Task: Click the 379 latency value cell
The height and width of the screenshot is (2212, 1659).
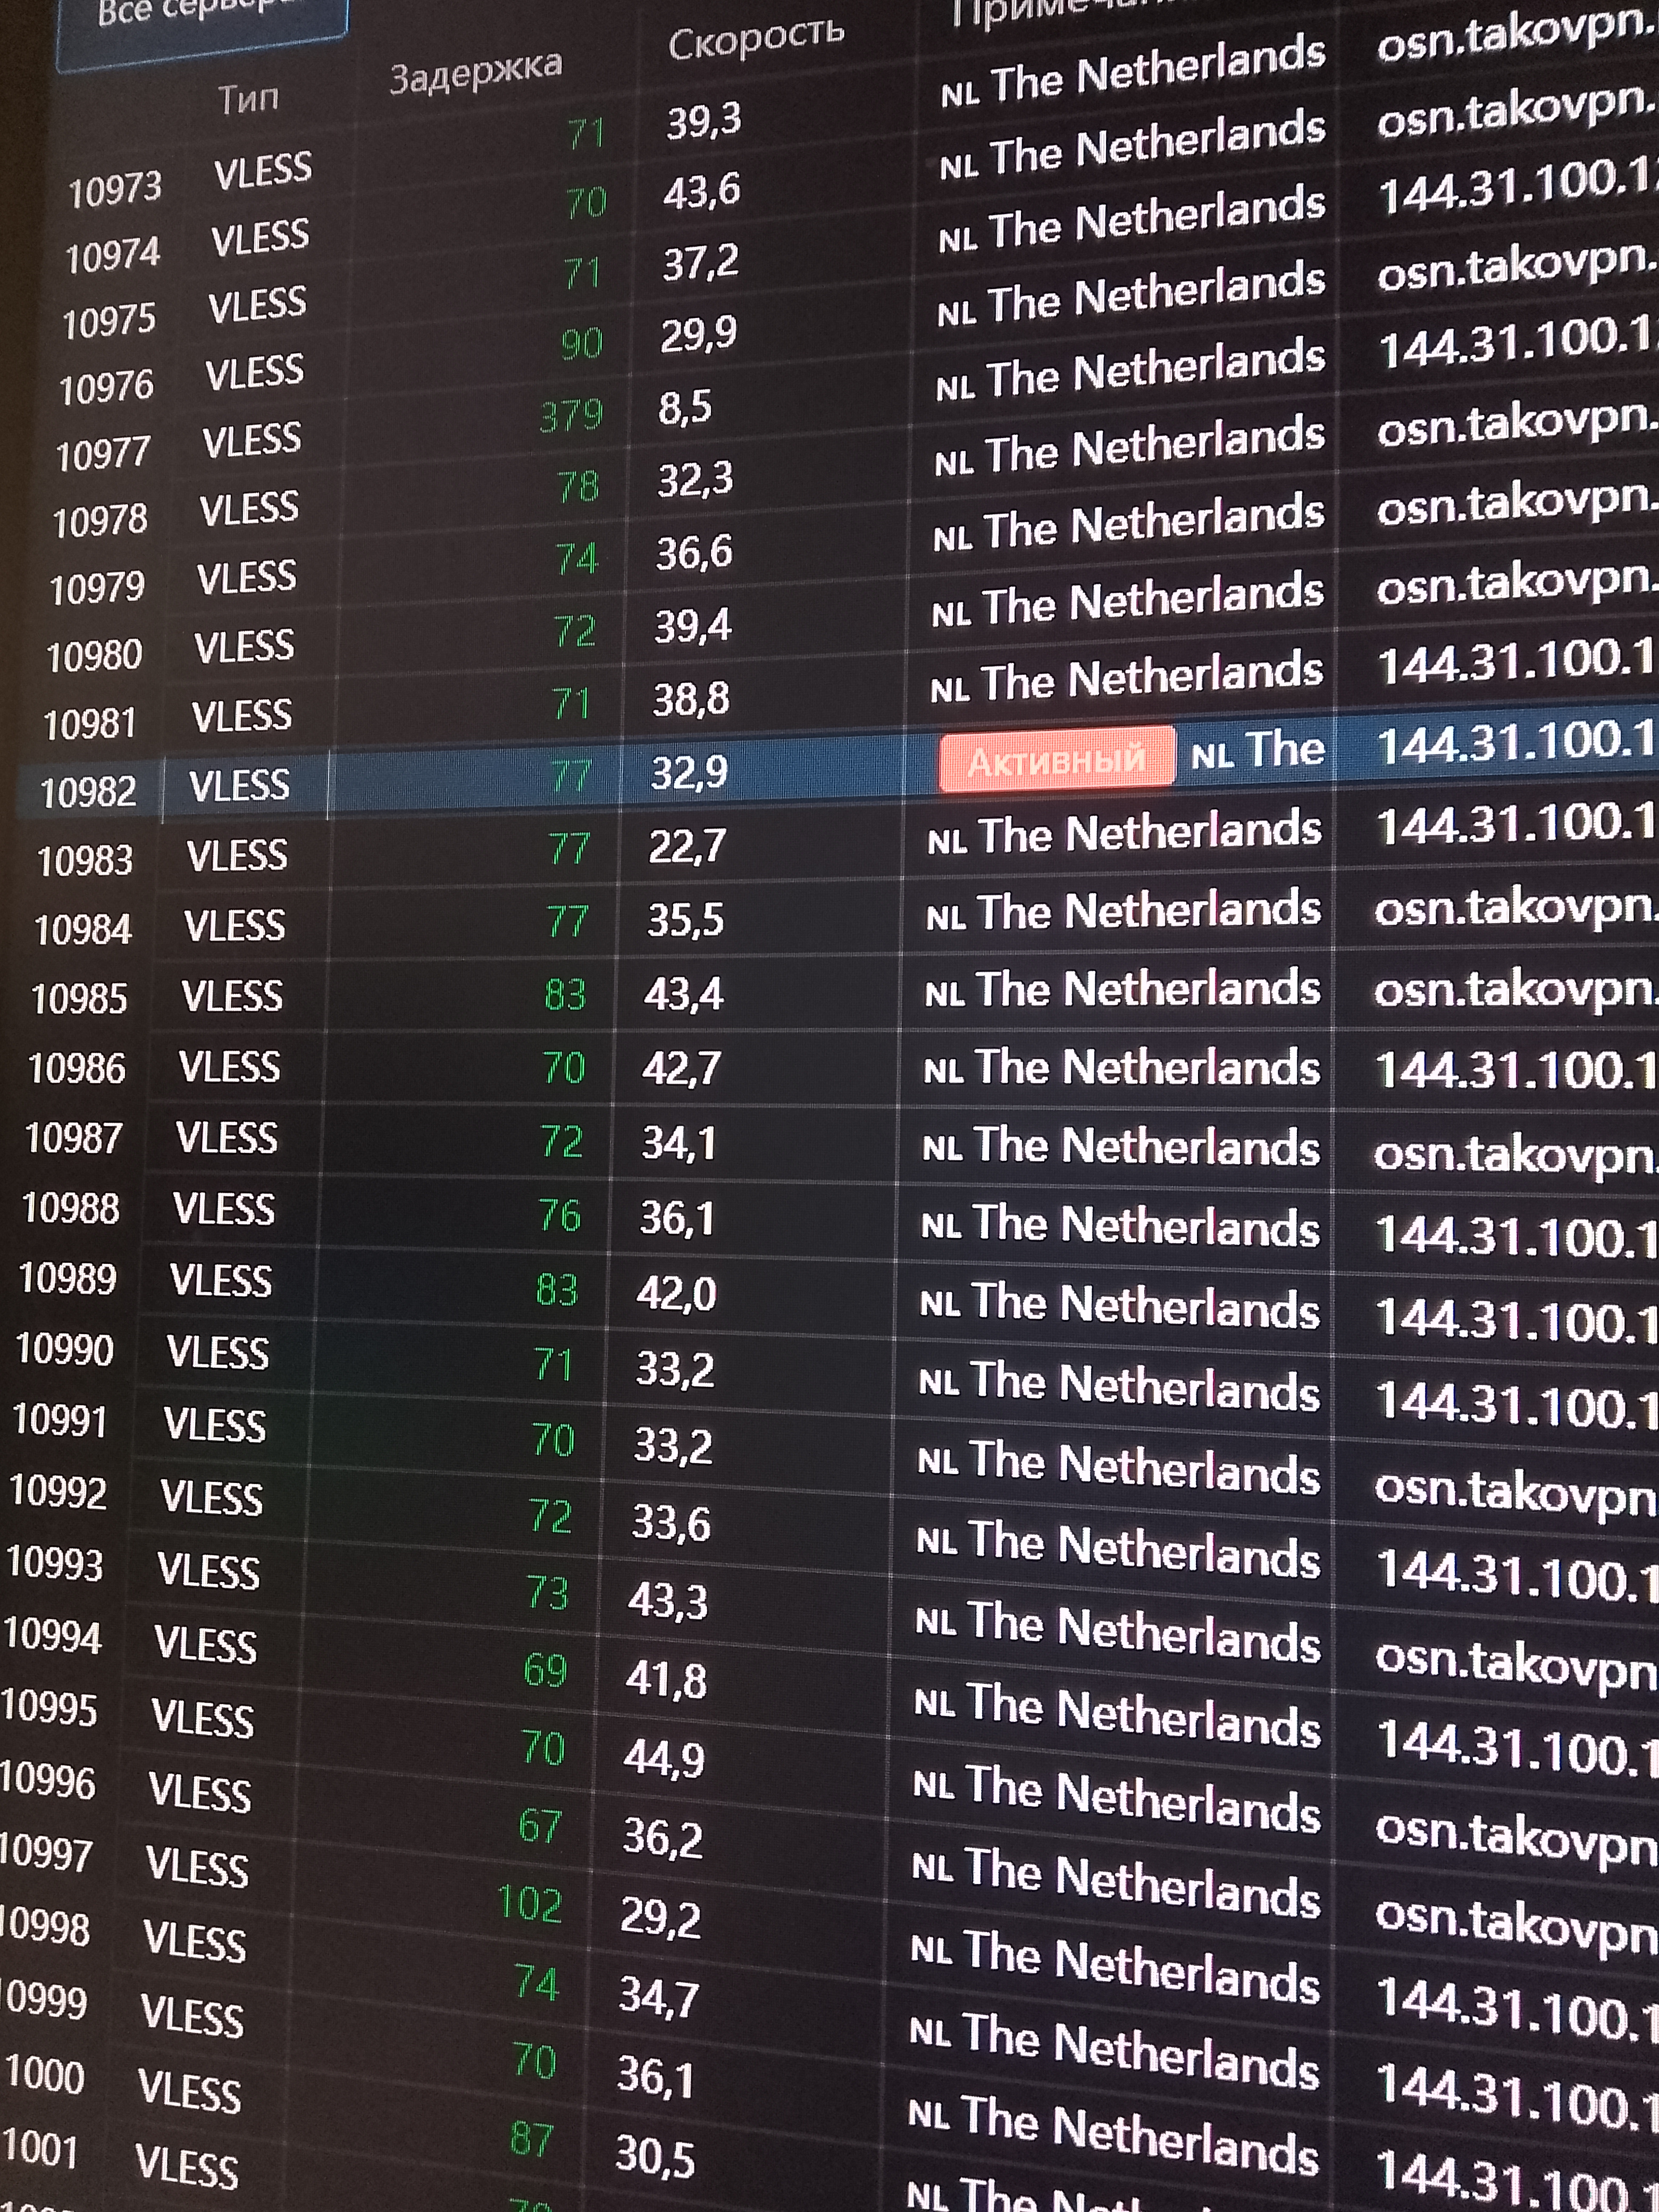Action: click(571, 415)
